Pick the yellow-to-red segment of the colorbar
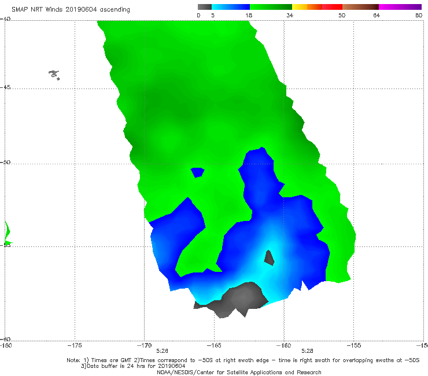 [317, 7]
